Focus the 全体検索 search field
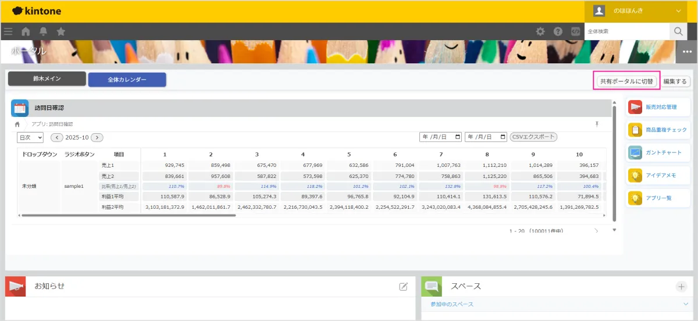 626,31
